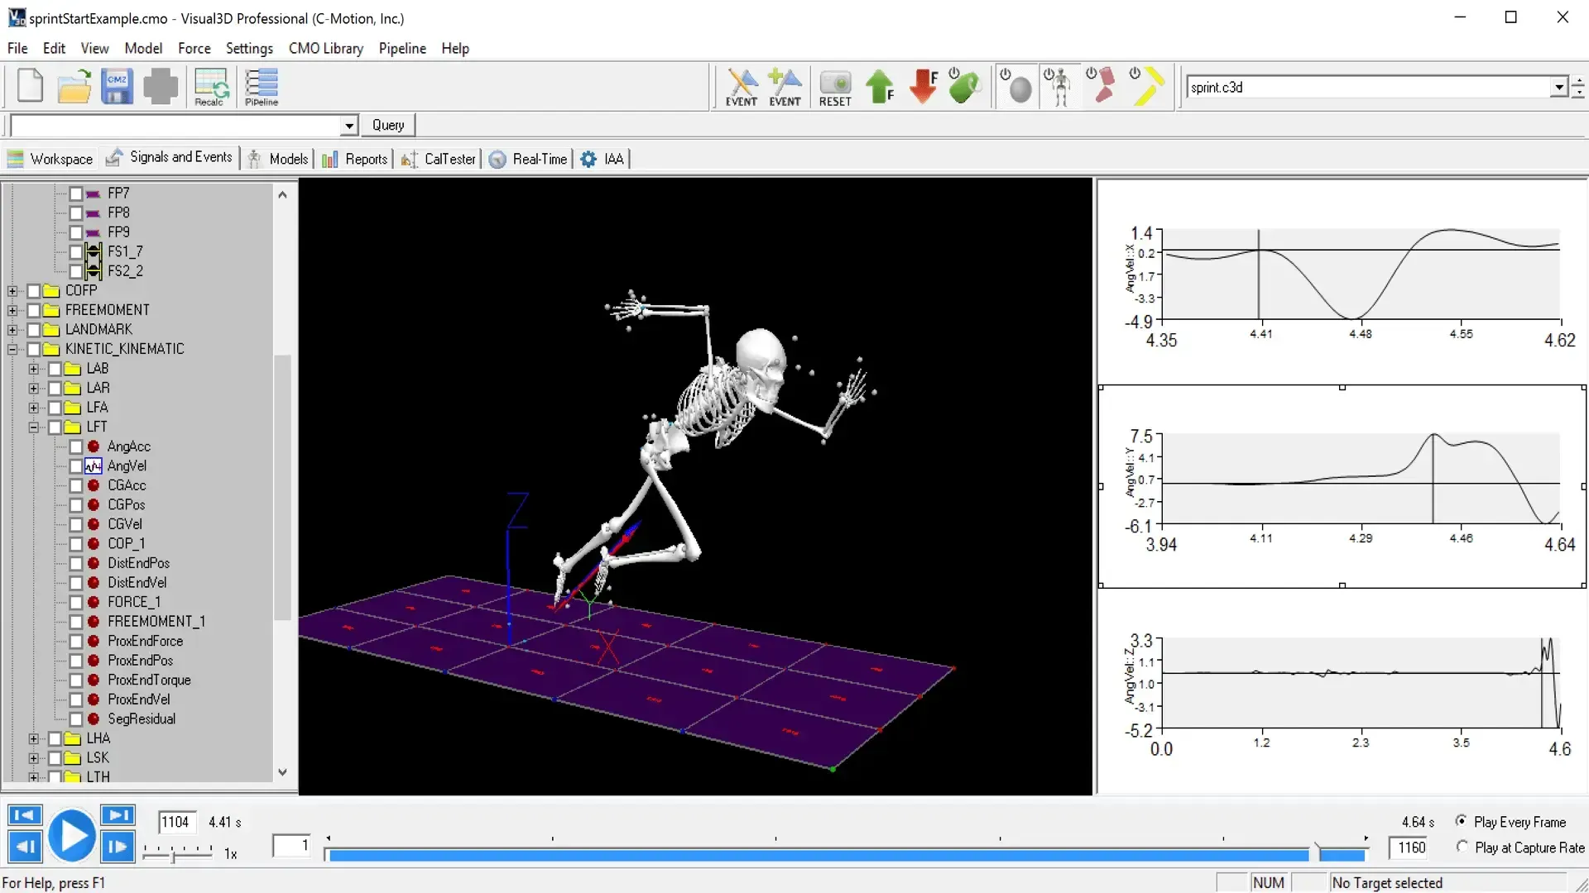The width and height of the screenshot is (1589, 893).
Task: Click the Play button
Action: 72,835
